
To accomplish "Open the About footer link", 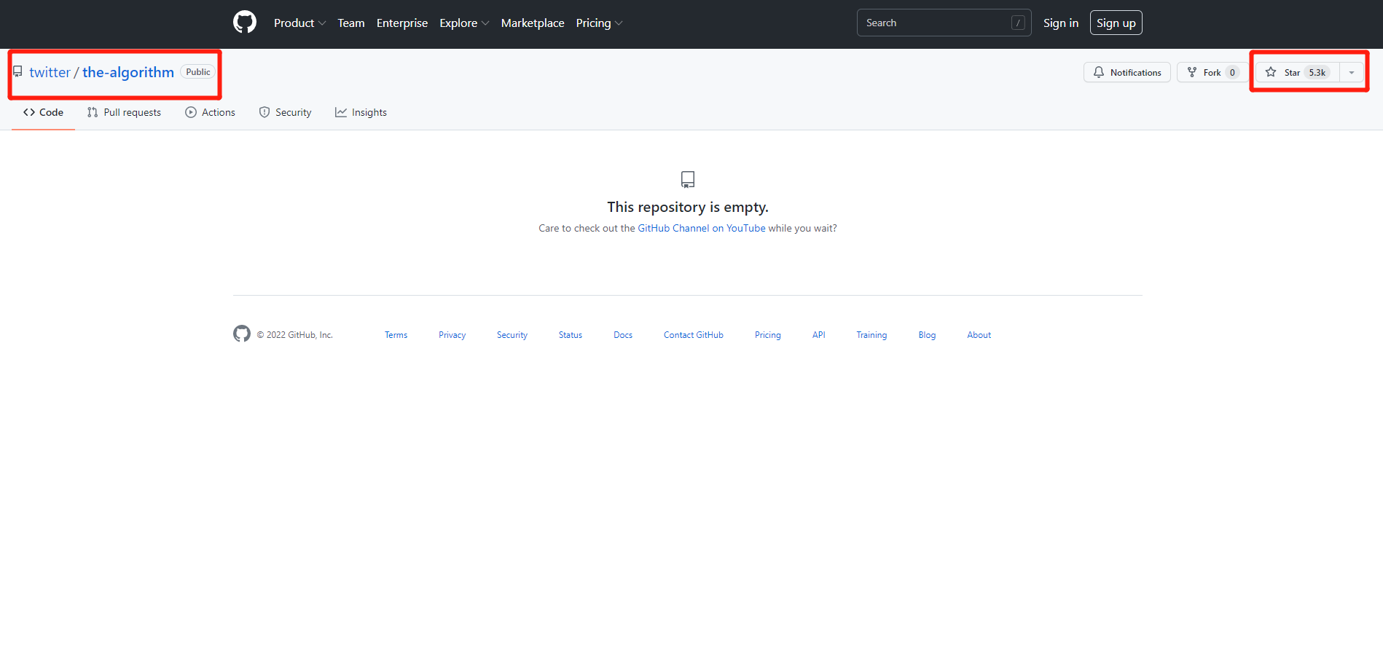I will click(979, 335).
